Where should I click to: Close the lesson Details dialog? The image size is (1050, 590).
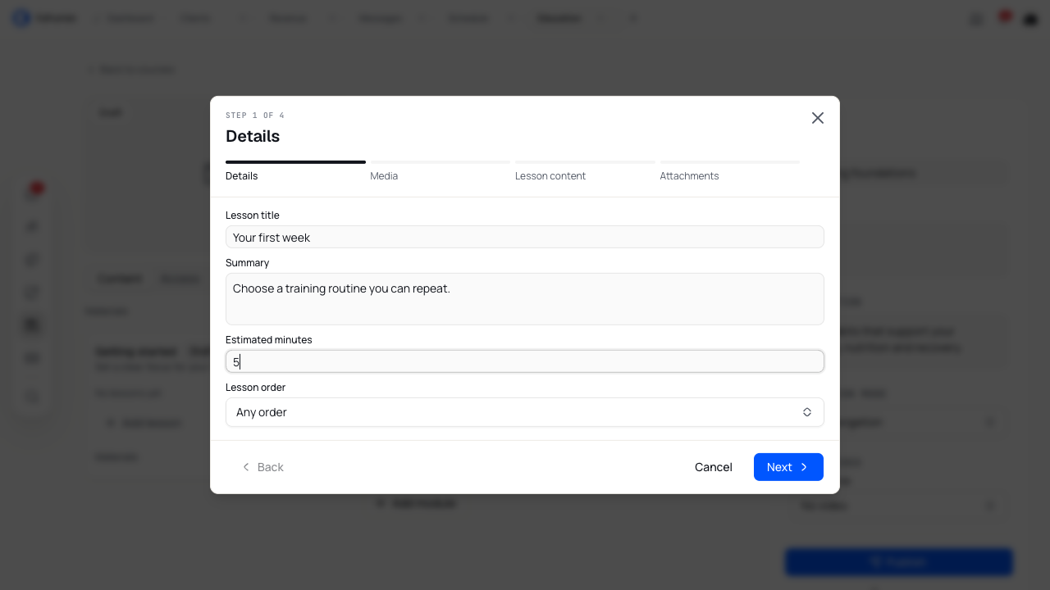817,118
